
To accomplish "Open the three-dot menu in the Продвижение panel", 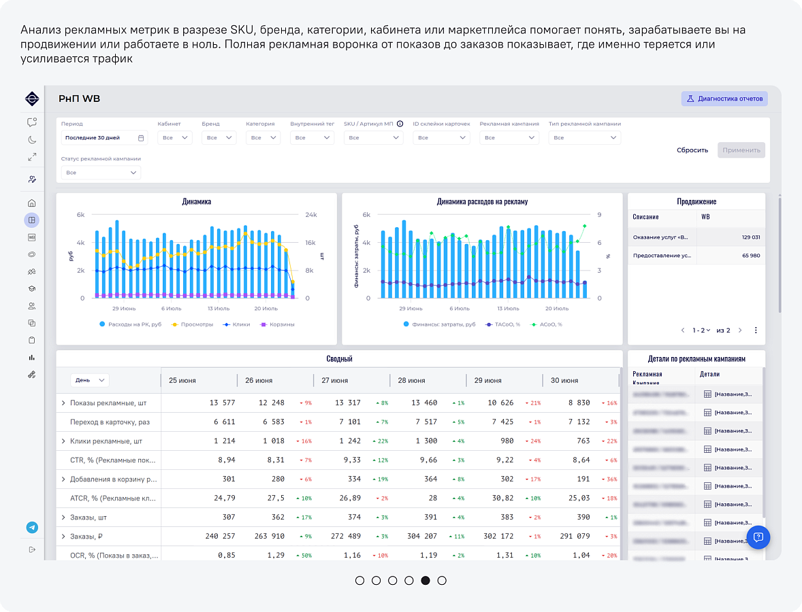I will 756,330.
